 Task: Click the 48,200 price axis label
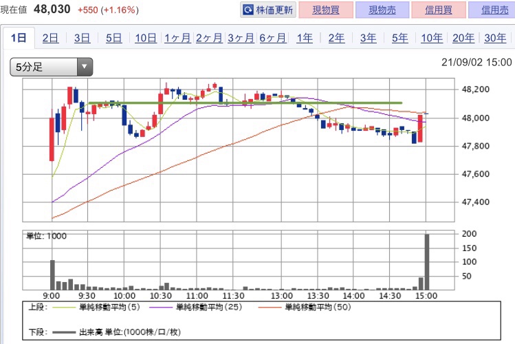pyautogui.click(x=475, y=89)
